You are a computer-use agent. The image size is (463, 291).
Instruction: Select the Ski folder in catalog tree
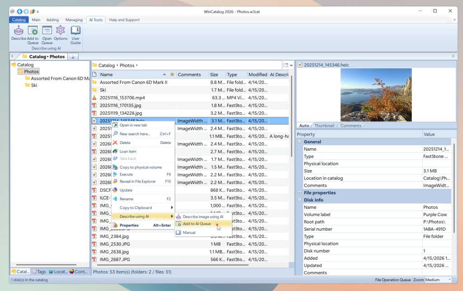point(34,85)
